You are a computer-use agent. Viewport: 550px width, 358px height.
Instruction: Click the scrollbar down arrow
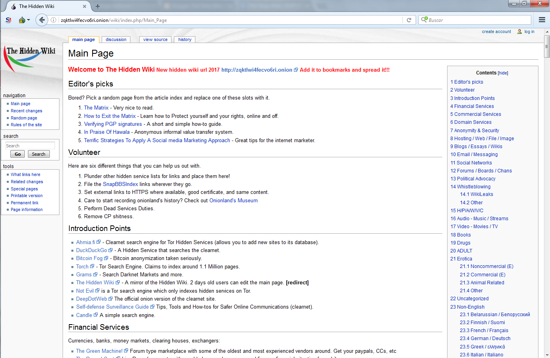pos(547,354)
